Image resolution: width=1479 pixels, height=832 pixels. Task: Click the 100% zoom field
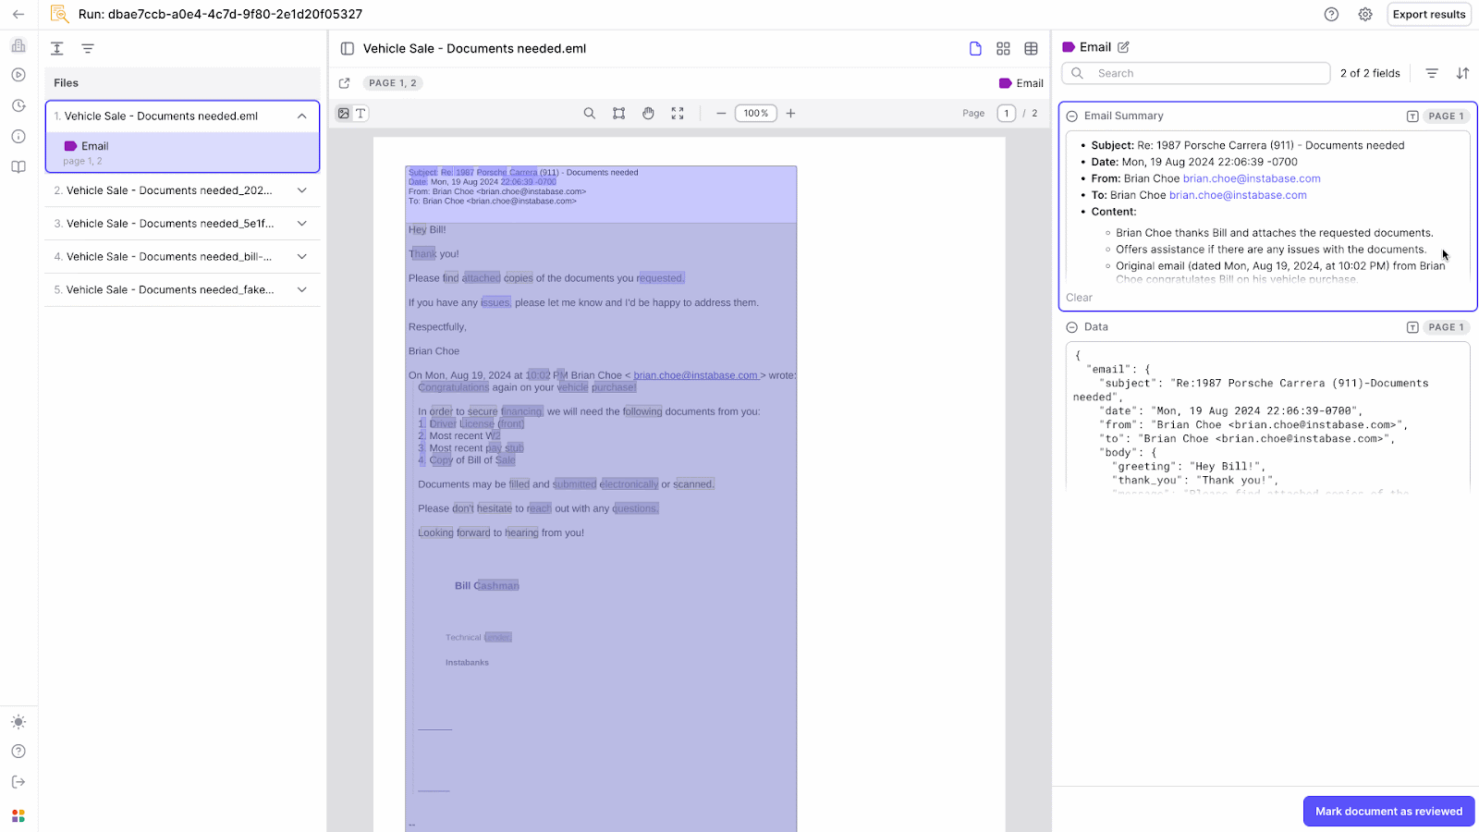[x=756, y=114]
